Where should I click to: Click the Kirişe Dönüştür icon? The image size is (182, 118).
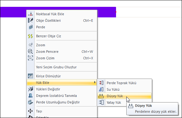click(x=30, y=76)
